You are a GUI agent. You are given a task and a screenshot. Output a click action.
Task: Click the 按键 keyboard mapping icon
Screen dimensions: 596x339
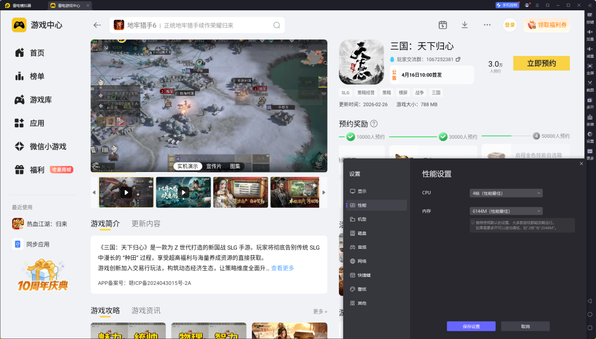pos(590,16)
